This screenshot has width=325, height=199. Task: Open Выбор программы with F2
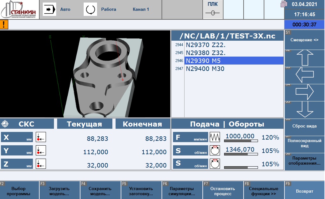(x=19, y=191)
